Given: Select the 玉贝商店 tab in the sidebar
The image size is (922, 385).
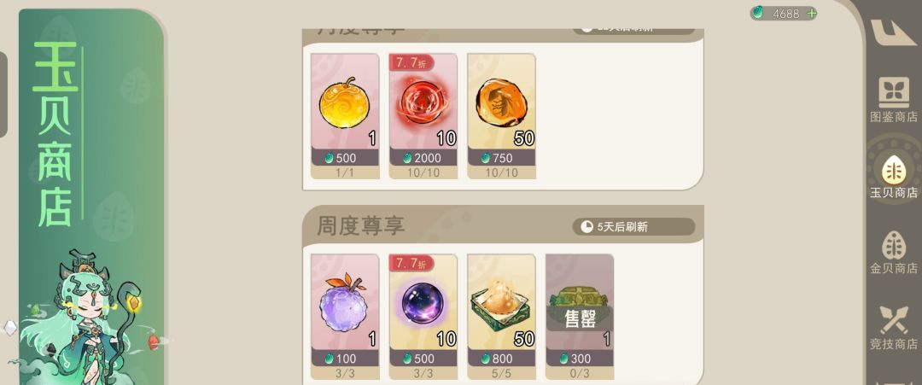Looking at the screenshot, I should coord(893,176).
